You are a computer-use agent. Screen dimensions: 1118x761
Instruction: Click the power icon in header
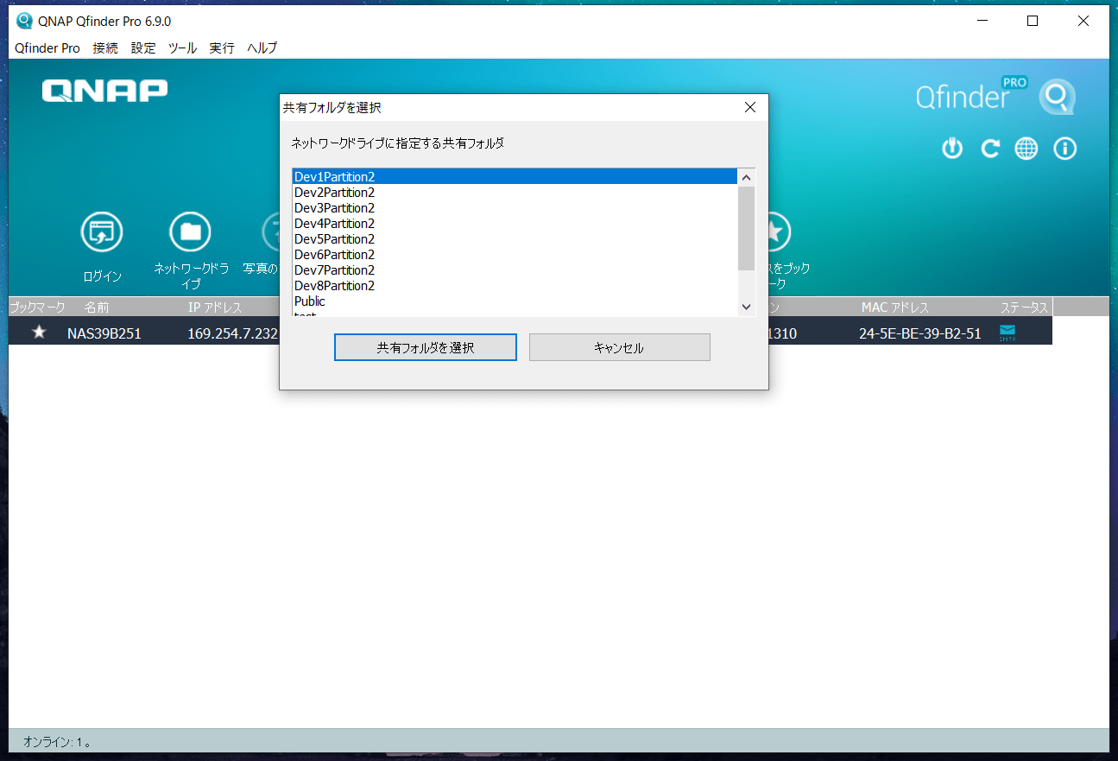(x=952, y=149)
